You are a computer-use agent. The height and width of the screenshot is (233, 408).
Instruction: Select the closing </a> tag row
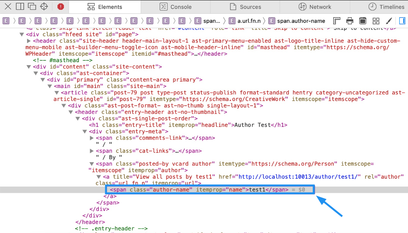110,196
